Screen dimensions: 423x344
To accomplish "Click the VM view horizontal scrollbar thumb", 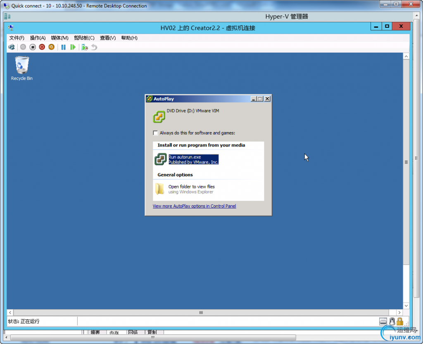I will pos(201,313).
